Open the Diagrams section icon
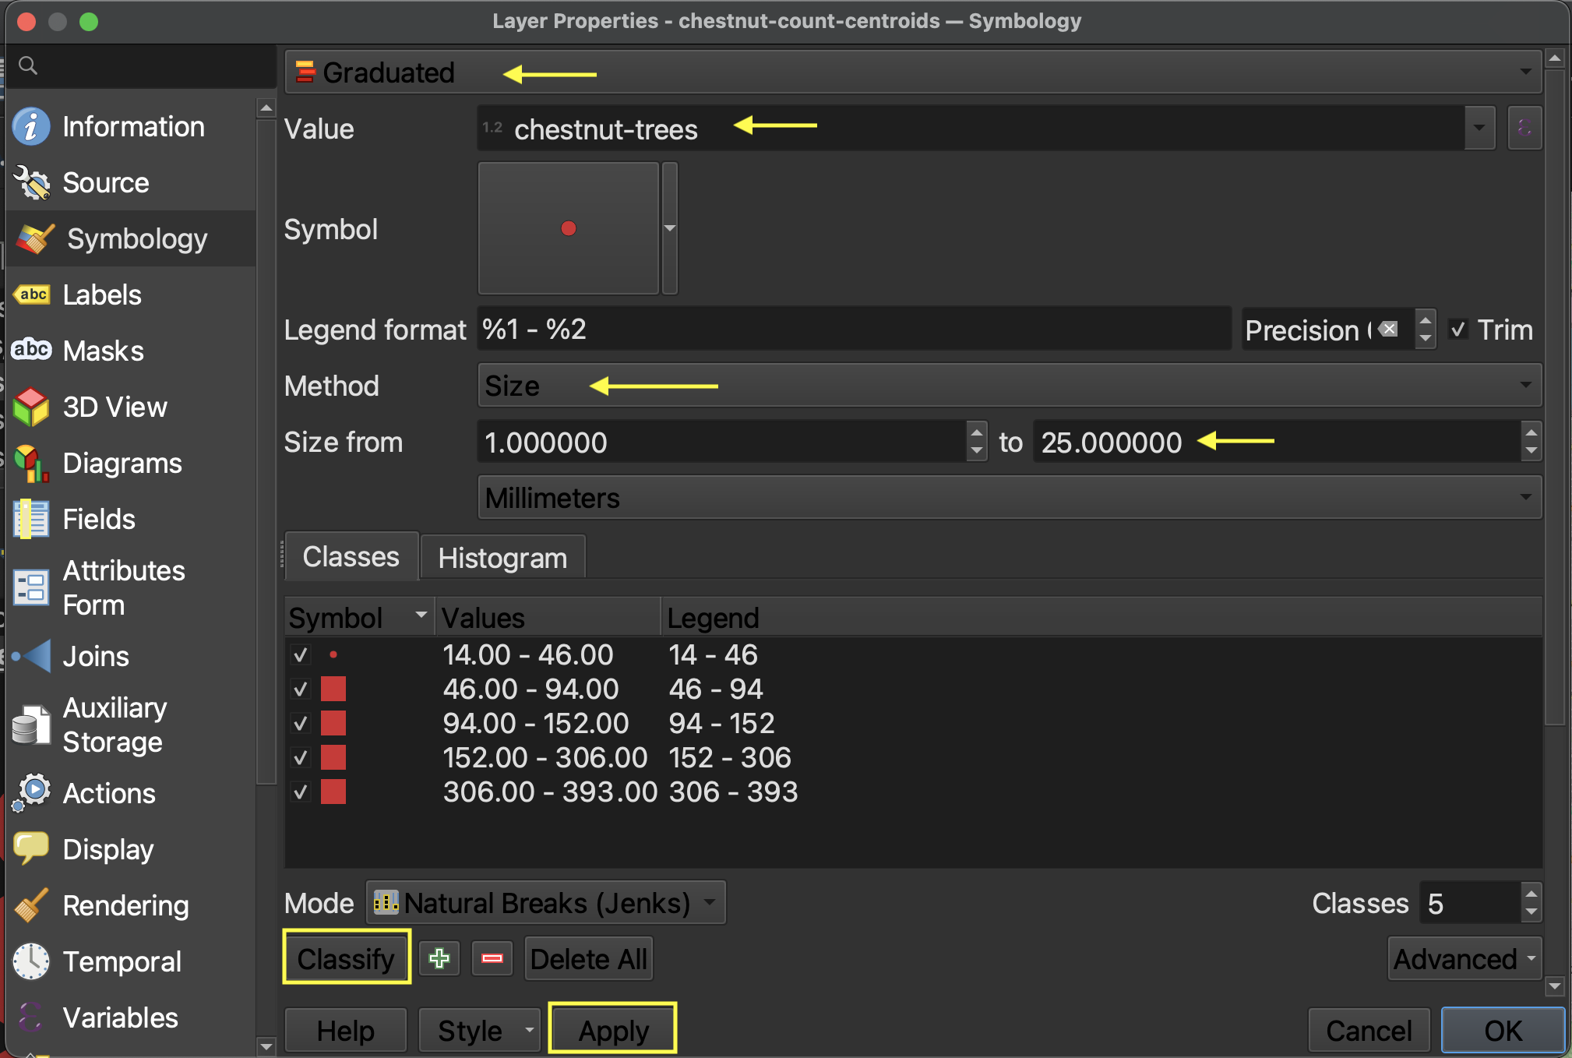1572x1058 pixels. (x=31, y=464)
